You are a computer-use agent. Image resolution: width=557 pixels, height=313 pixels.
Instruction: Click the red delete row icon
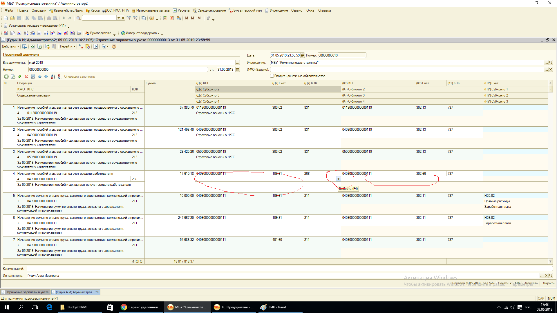[26, 77]
